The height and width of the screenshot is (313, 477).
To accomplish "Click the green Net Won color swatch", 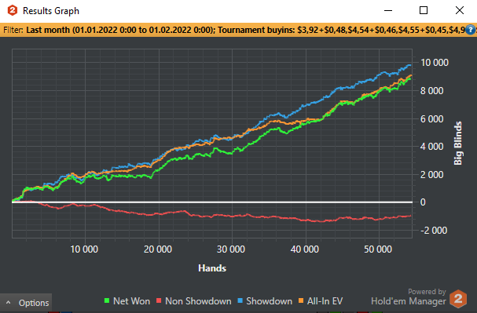I will point(107,301).
